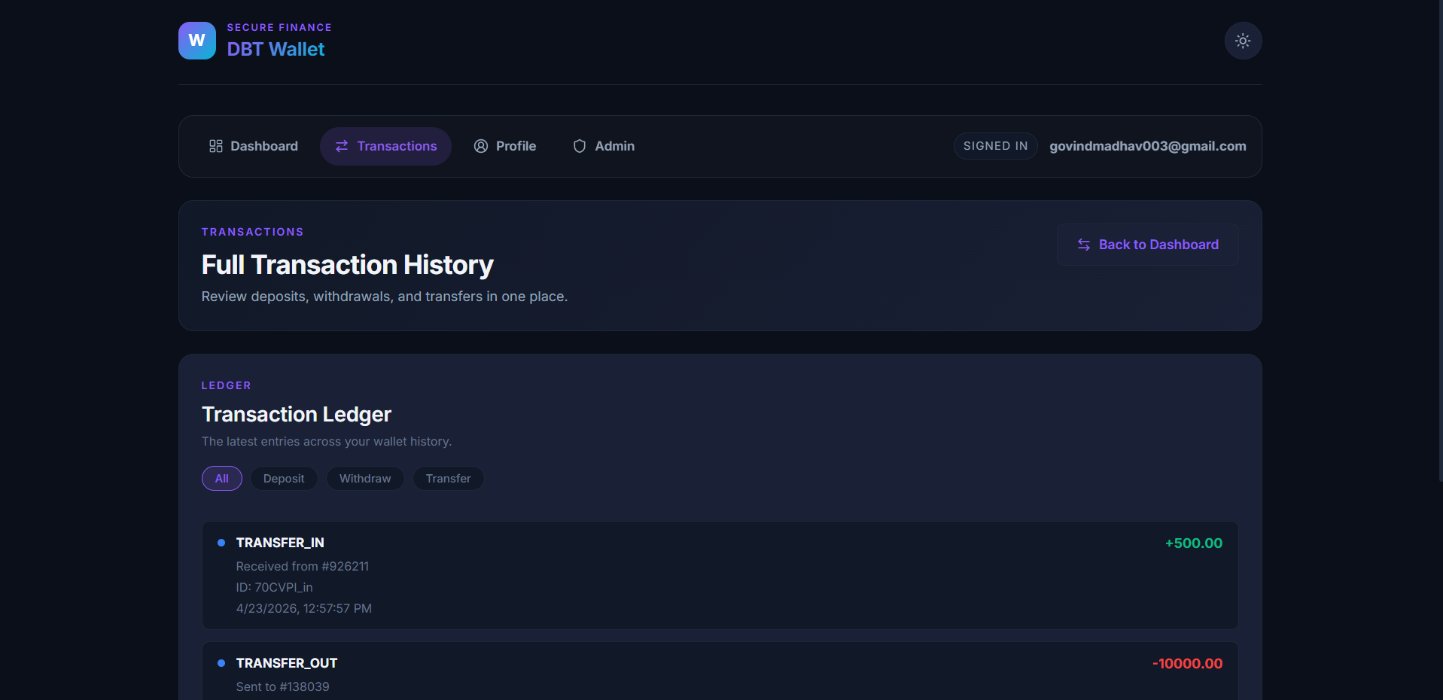Click the +500.00 amount
This screenshot has height=700, width=1443.
[1194, 543]
